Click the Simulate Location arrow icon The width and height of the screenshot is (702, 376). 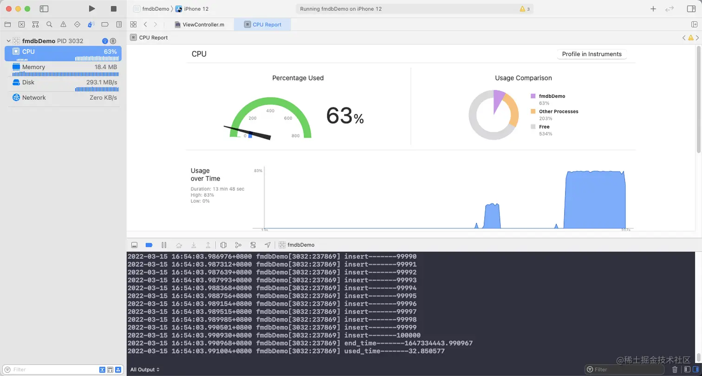[267, 245]
